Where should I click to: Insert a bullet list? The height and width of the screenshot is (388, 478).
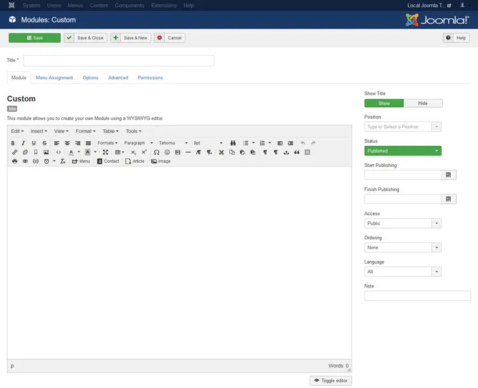(246, 143)
